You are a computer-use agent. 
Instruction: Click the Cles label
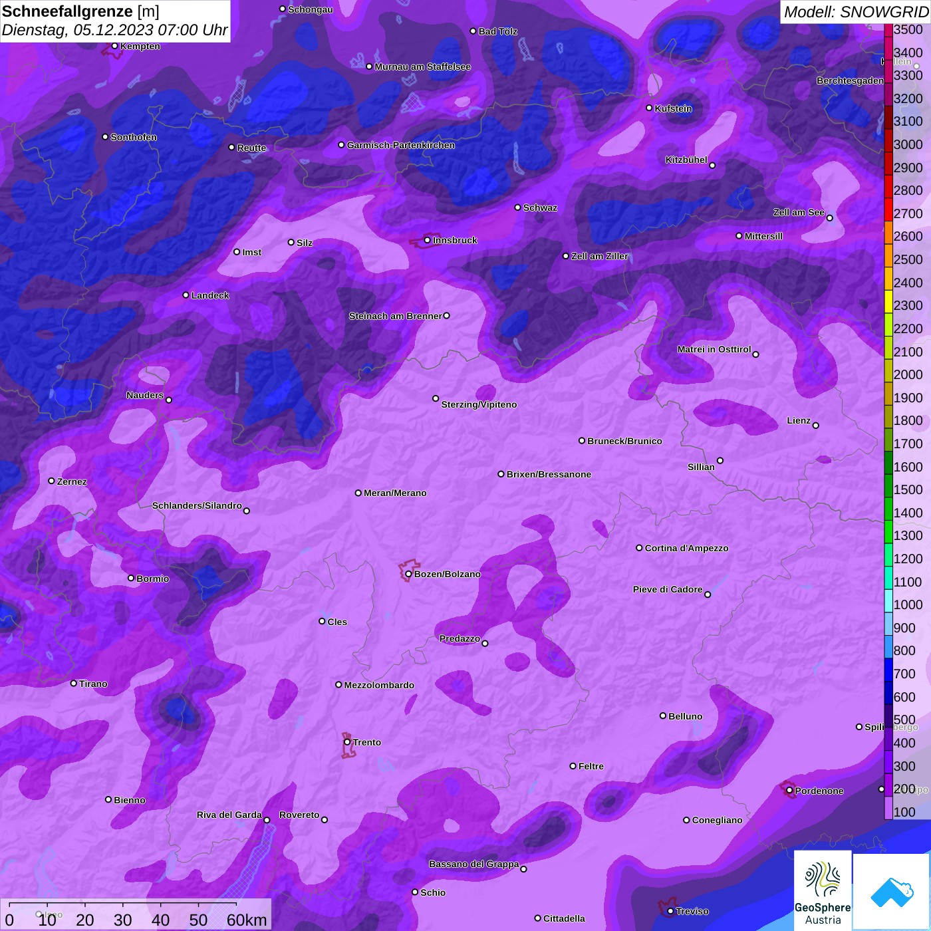[x=337, y=622]
